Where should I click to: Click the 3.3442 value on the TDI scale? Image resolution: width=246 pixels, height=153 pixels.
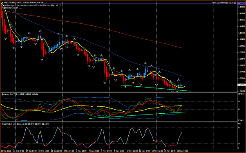coord(241,120)
